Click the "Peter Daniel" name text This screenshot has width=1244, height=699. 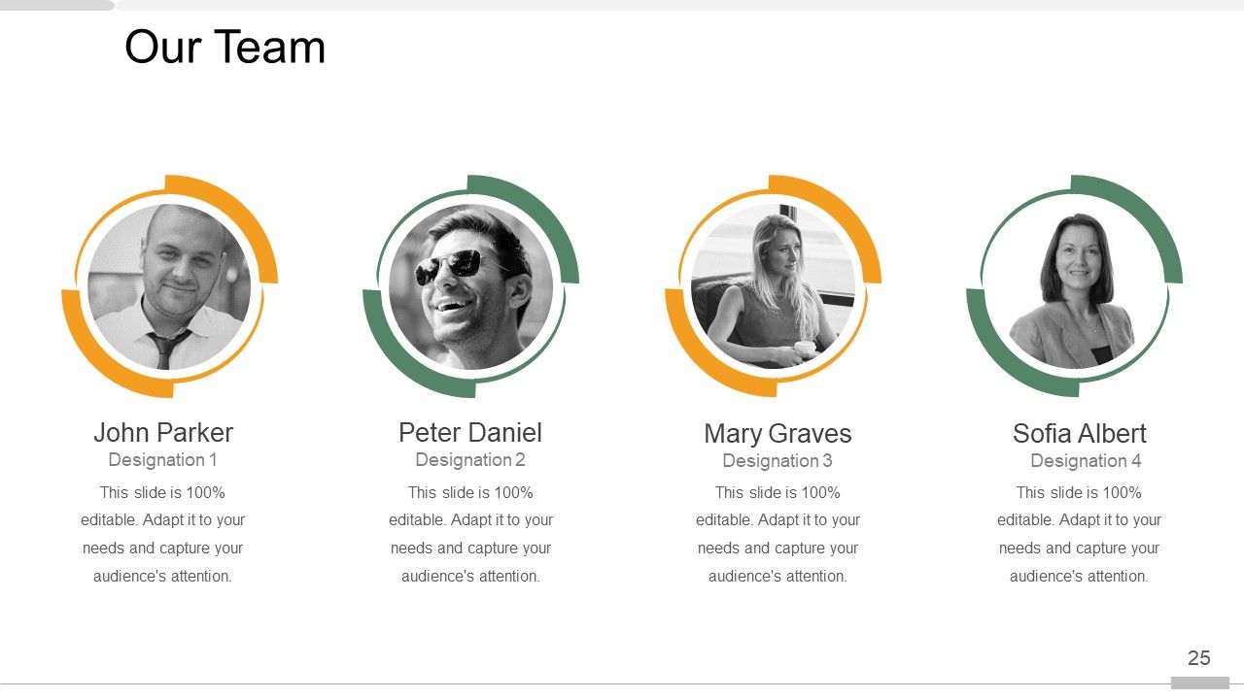point(470,432)
